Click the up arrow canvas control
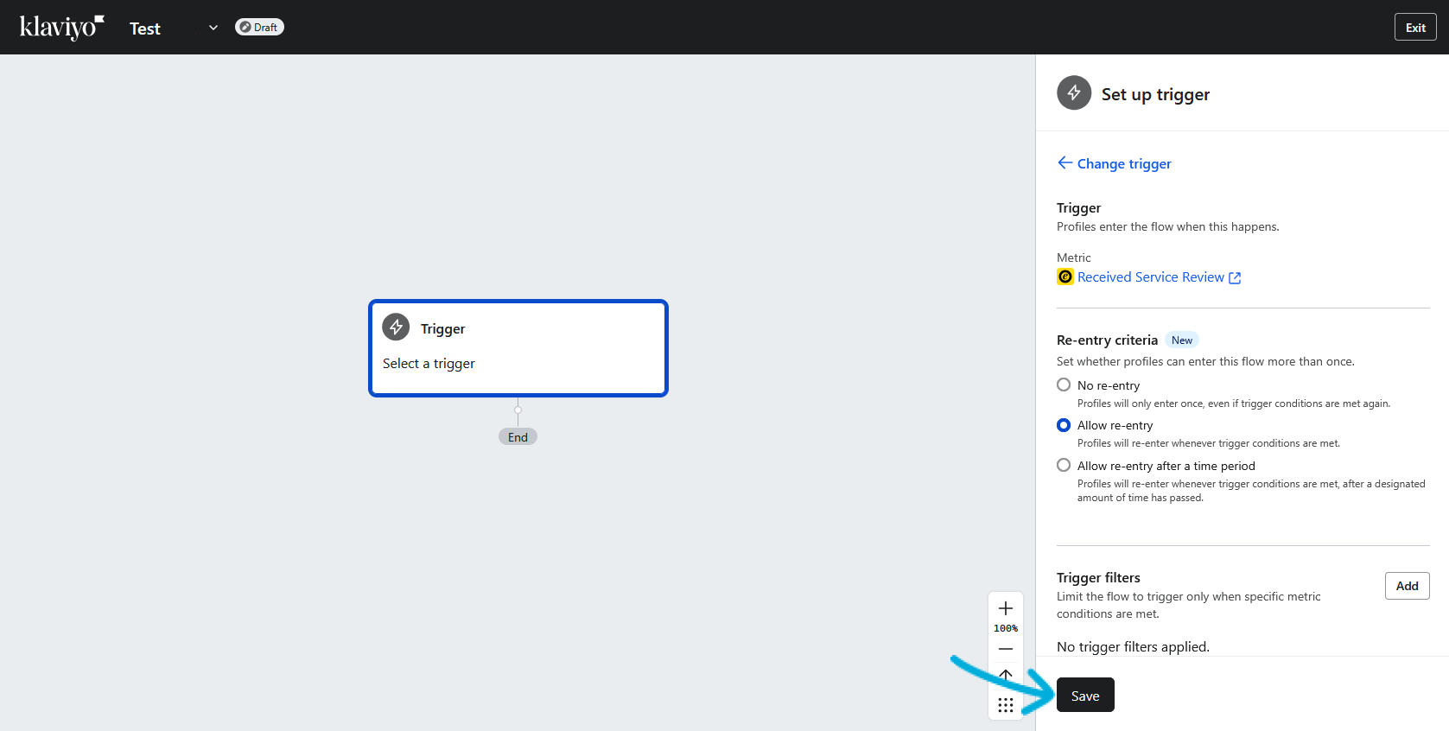1449x731 pixels. 1005,674
